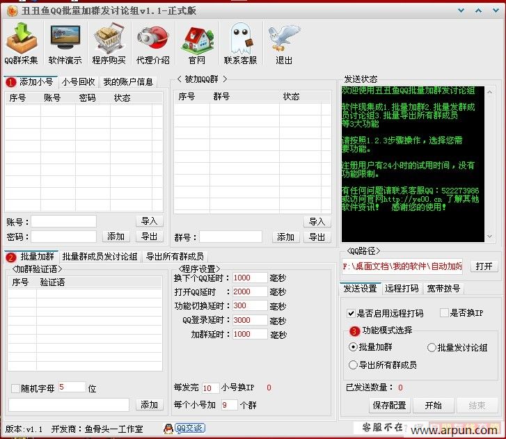Open the QQ群采集 tool icon
The image size is (506, 439).
22,42
